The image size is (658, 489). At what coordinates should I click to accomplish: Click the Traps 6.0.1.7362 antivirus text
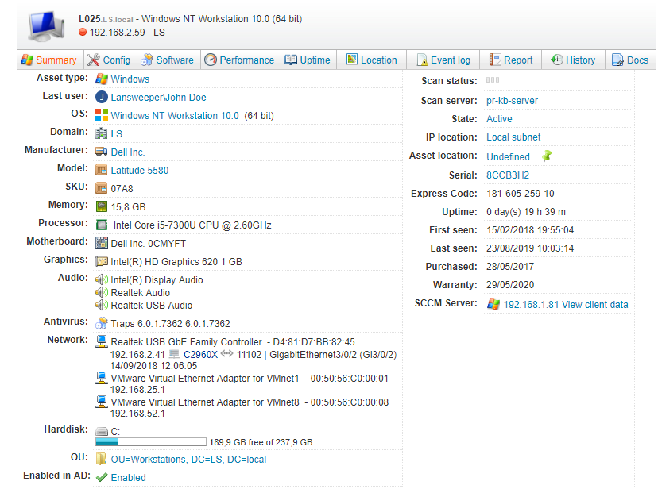[170, 323]
